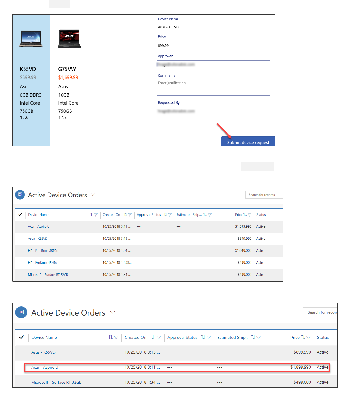Filter Device Name column in grid with red-boxed row
This screenshot has height=409, width=338.
pos(116,338)
